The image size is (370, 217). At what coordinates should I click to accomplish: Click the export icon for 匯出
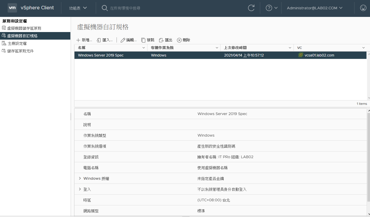[x=161, y=40]
